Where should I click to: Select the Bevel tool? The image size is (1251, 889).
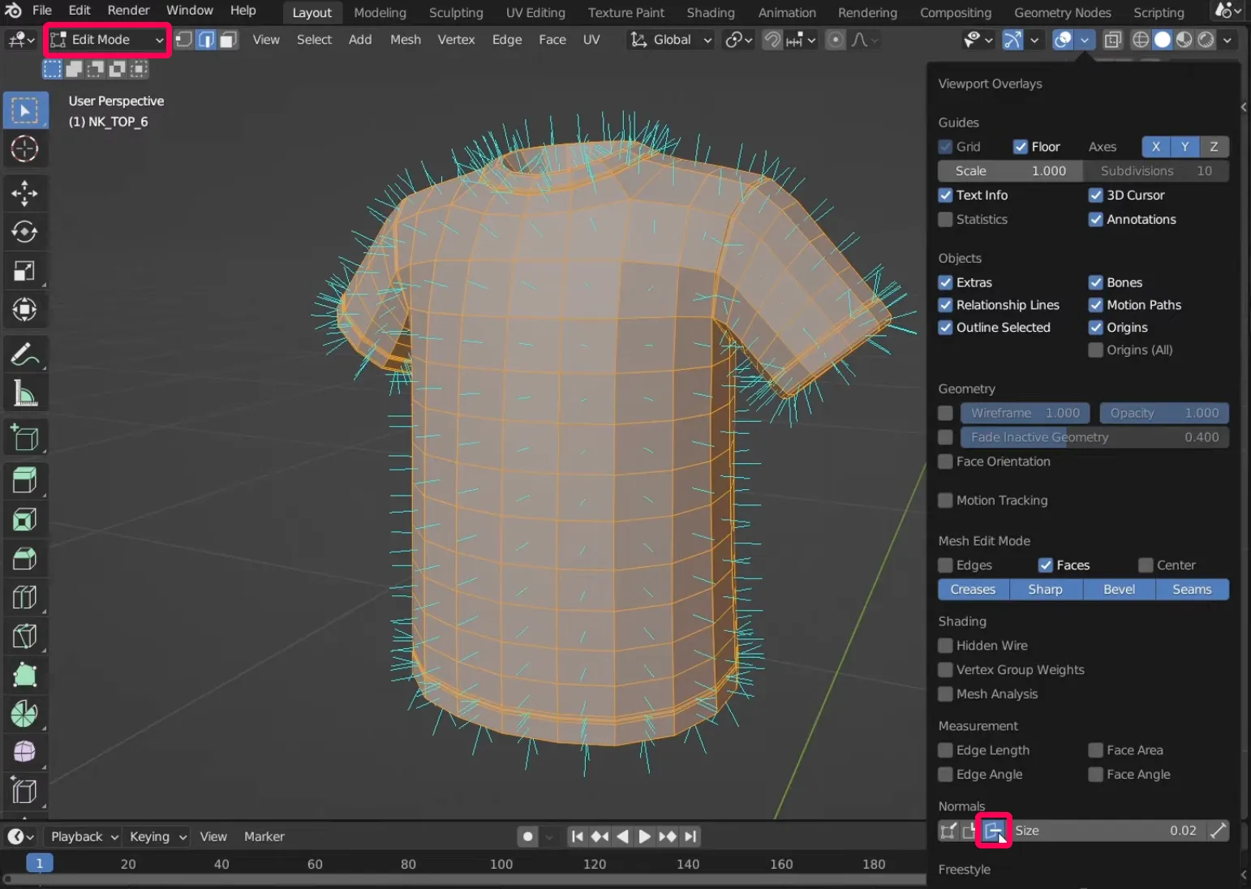tap(25, 559)
